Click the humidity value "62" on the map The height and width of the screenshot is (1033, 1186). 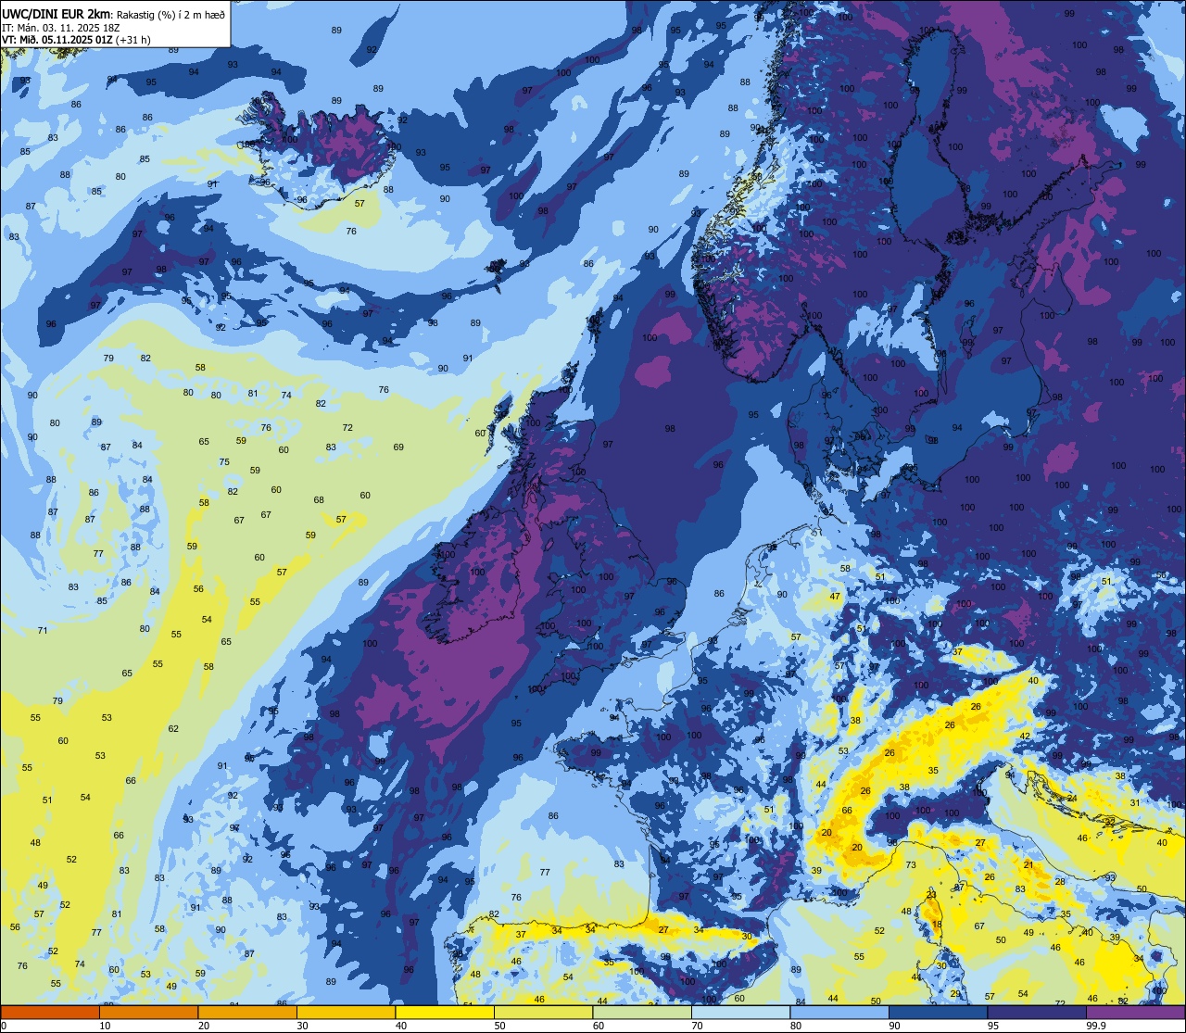coord(173,728)
